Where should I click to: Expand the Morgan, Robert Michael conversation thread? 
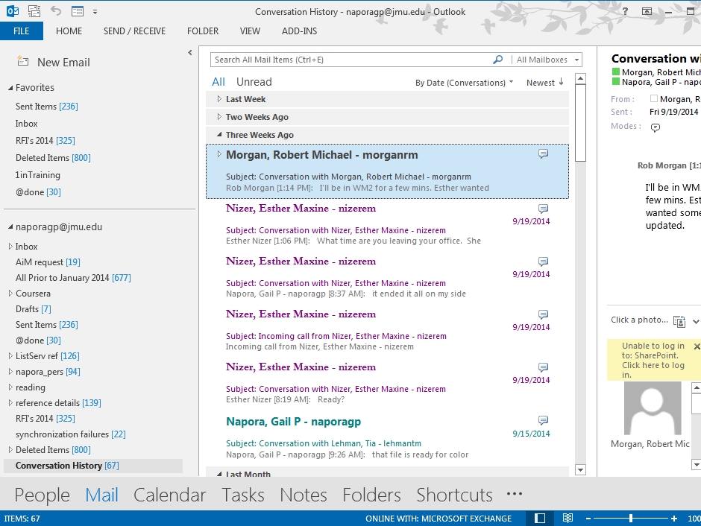219,154
